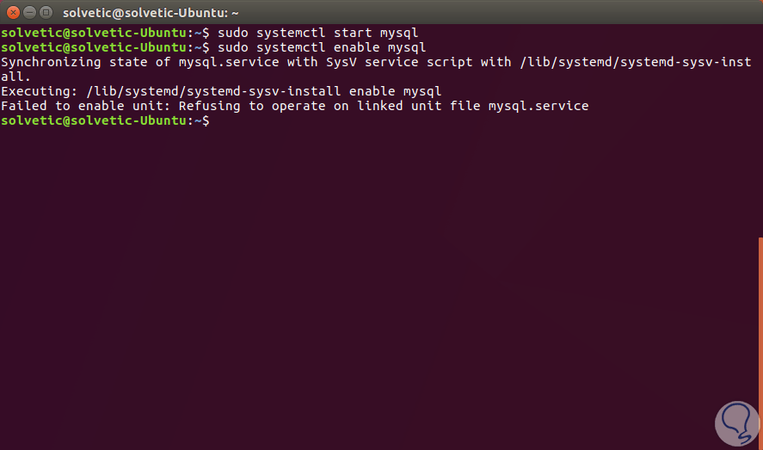Click the word "mysql.service" in error line
Screen dimensions: 763x450
538,106
